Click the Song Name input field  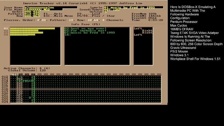point(51,7)
